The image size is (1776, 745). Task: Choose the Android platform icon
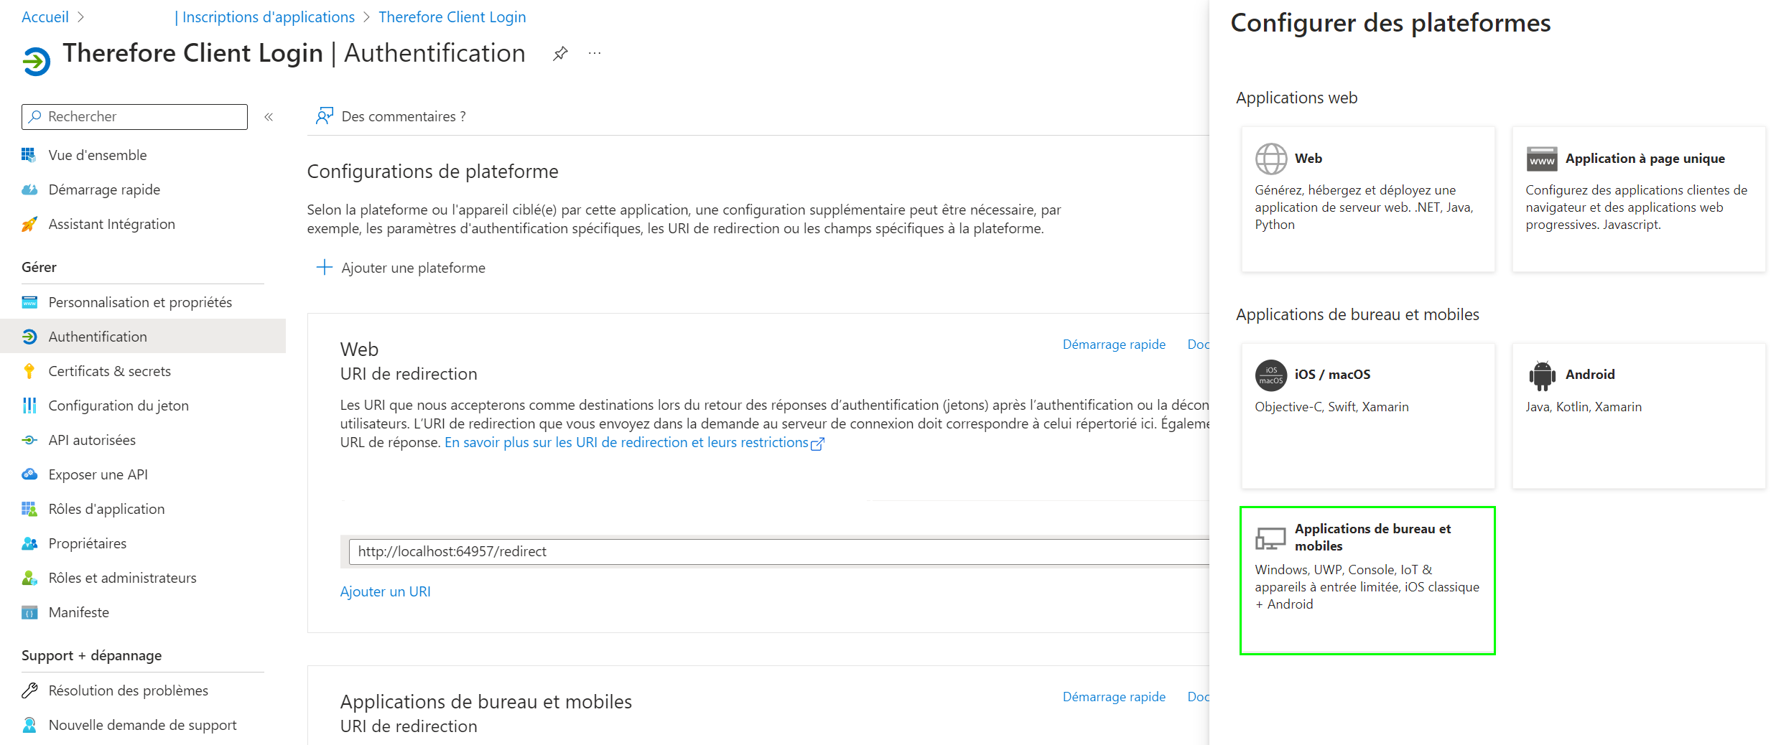(1542, 375)
